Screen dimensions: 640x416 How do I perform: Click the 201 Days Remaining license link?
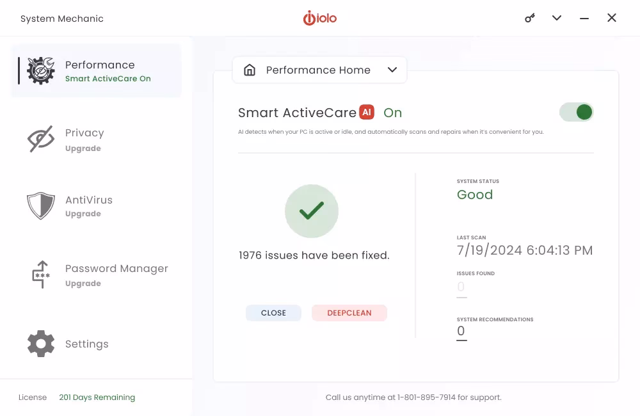tap(97, 397)
